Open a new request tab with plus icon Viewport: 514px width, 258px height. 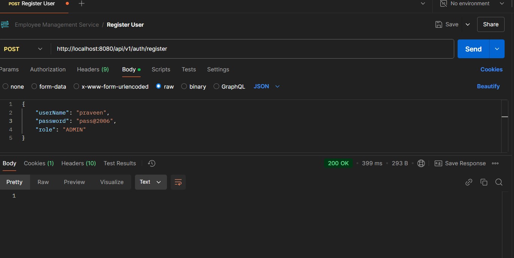coord(82,4)
